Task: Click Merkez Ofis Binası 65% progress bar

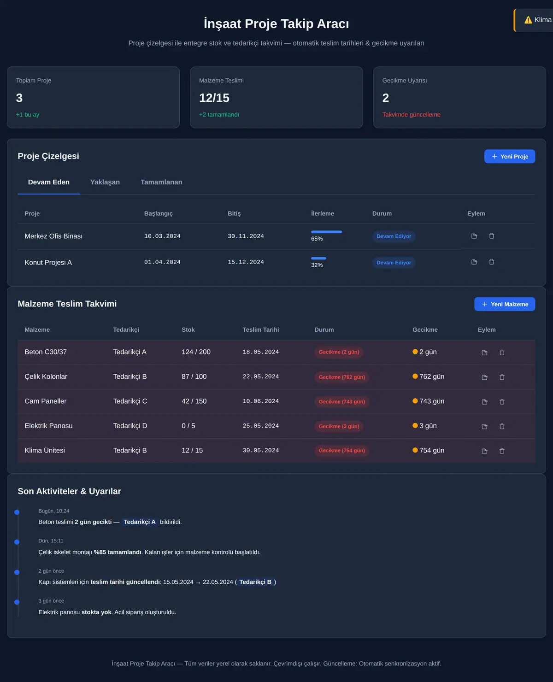Action: (326, 232)
